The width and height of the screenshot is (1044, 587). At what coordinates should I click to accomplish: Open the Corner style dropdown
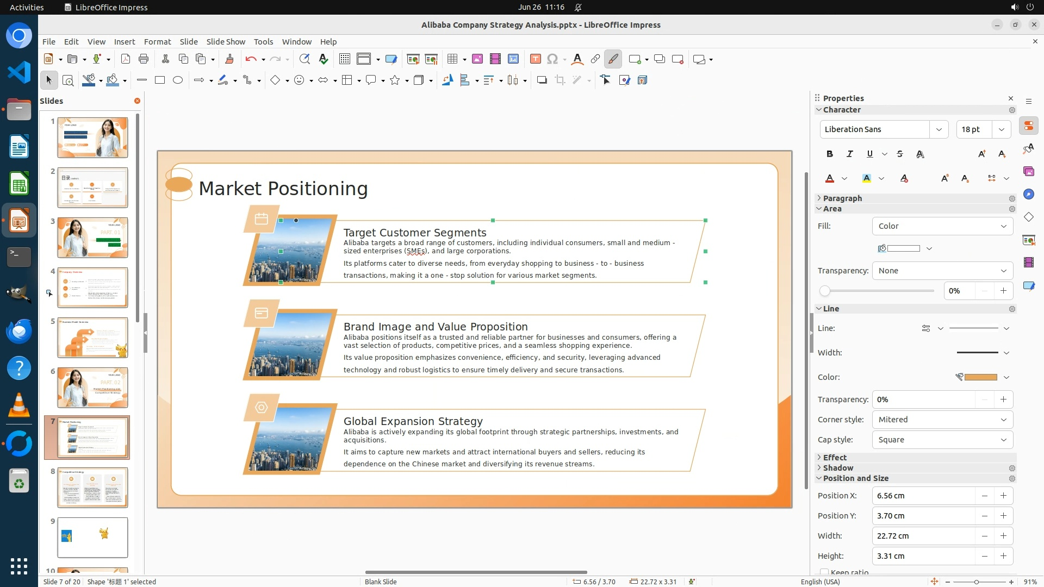pos(942,420)
